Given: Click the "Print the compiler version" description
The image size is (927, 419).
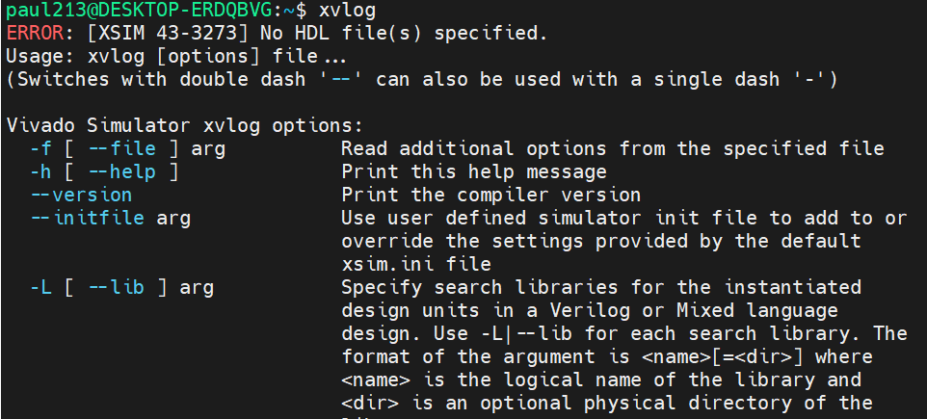Looking at the screenshot, I should click(x=491, y=196).
